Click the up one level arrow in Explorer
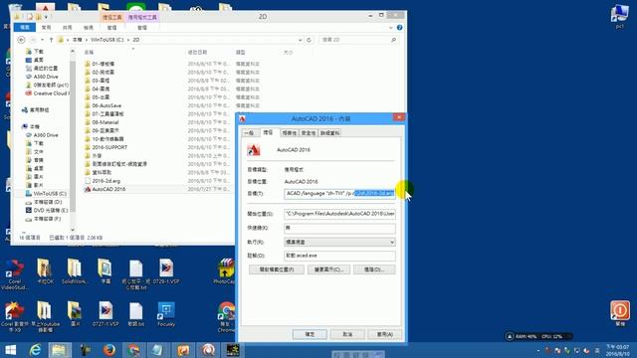The width and height of the screenshot is (637, 358). pos(51,40)
